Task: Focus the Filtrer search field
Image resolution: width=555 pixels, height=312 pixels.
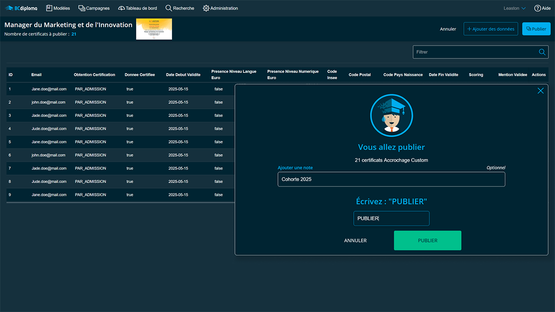Action: tap(474, 52)
